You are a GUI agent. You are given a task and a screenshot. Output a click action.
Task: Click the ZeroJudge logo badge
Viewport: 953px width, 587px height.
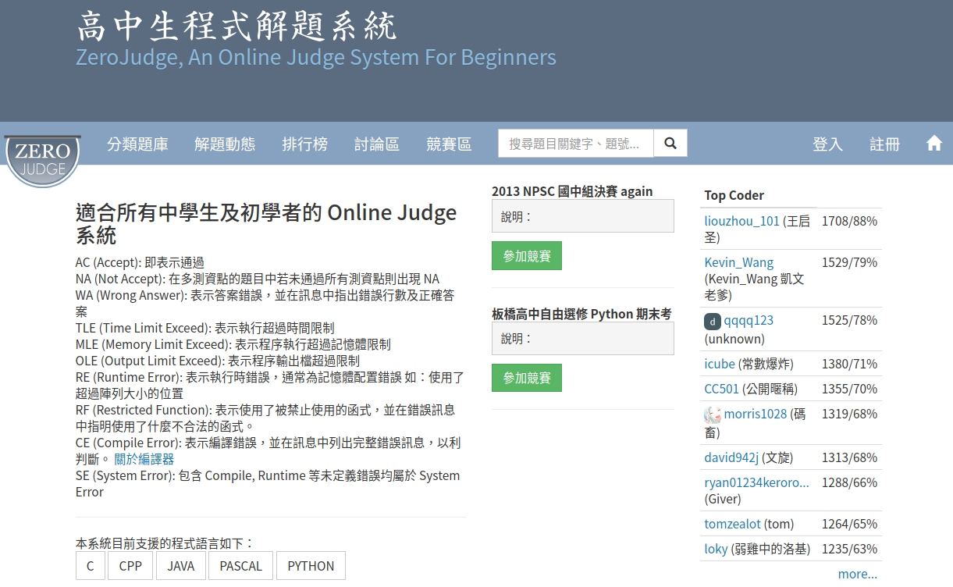(x=43, y=160)
